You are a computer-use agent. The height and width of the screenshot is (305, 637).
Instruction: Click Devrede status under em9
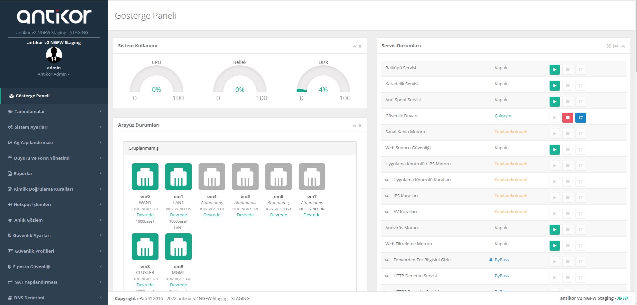point(179,285)
